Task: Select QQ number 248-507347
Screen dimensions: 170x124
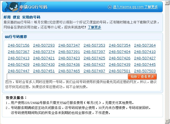Action: (69, 45)
